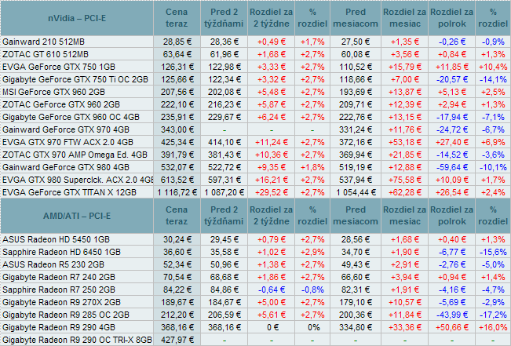Click the month difference +62,28 €
The width and height of the screenshot is (511, 346).
[405, 192]
